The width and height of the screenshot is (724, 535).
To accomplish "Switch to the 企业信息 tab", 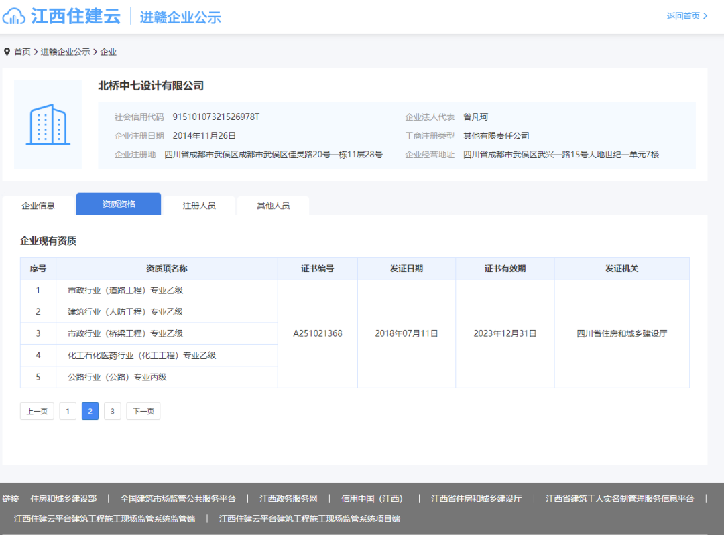I will click(38, 206).
